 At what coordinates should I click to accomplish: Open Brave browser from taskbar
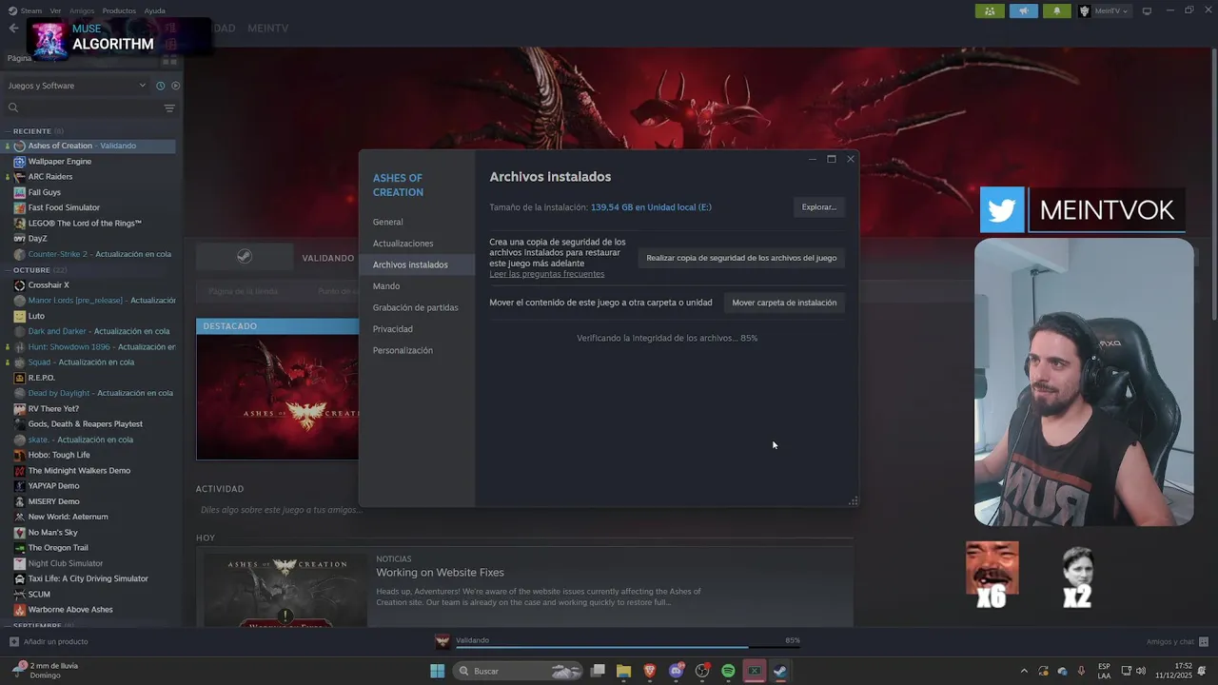(650, 671)
